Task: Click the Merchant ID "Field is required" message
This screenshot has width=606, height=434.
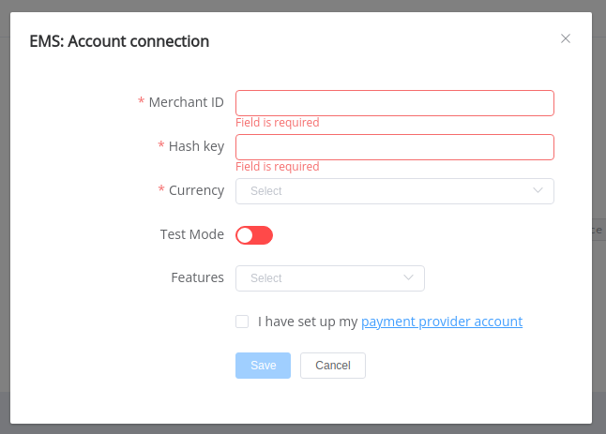Action: point(278,123)
